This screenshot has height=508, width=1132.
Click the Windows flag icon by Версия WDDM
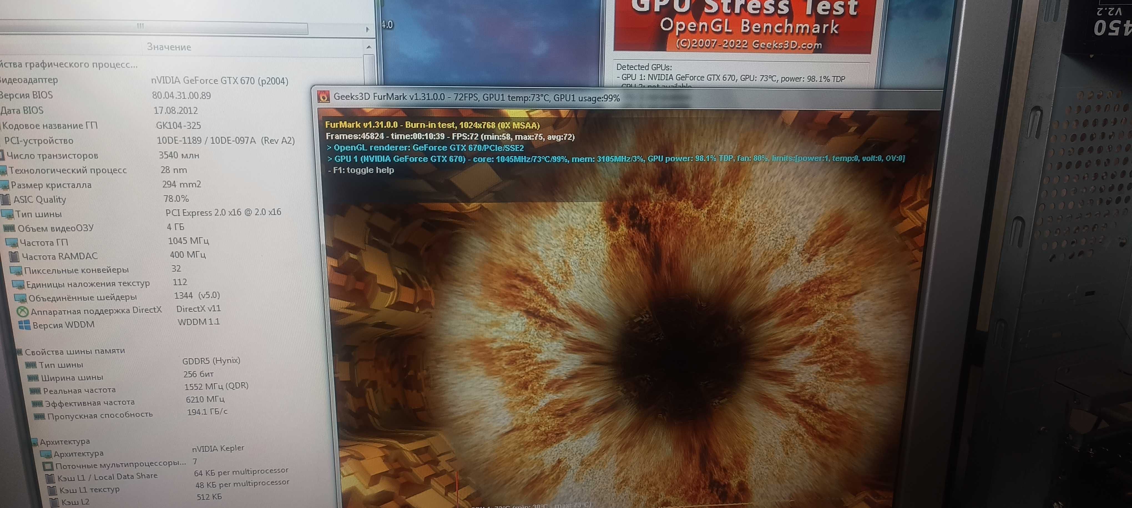point(25,325)
